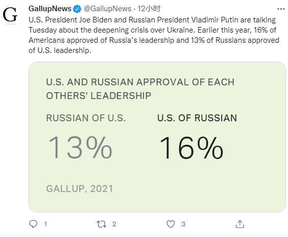The image size is (288, 237).
Task: Click the GALLUP, 2021 source label
Action: 79,189
